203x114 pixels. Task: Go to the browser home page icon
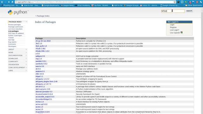pos(12,2)
